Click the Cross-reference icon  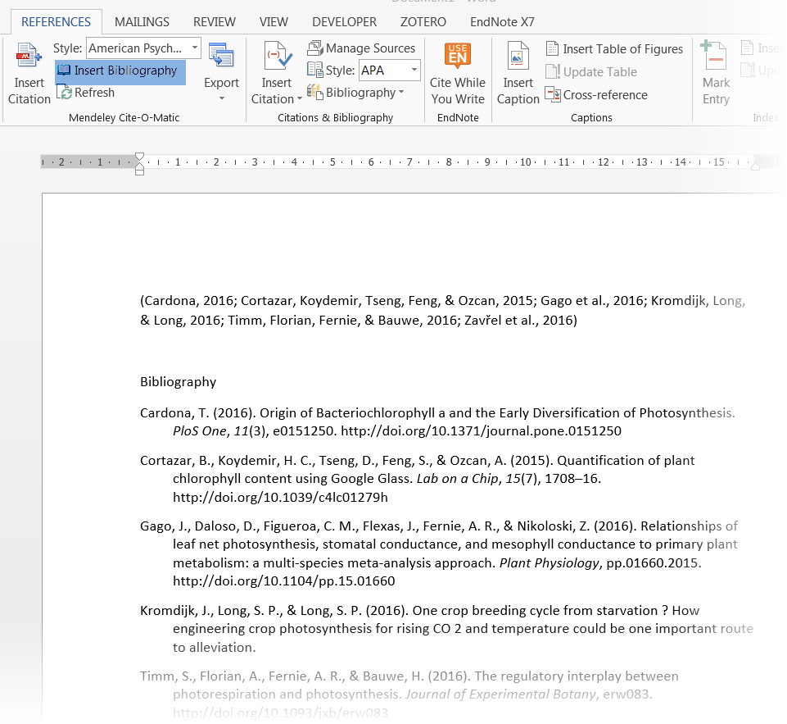pyautogui.click(x=553, y=94)
